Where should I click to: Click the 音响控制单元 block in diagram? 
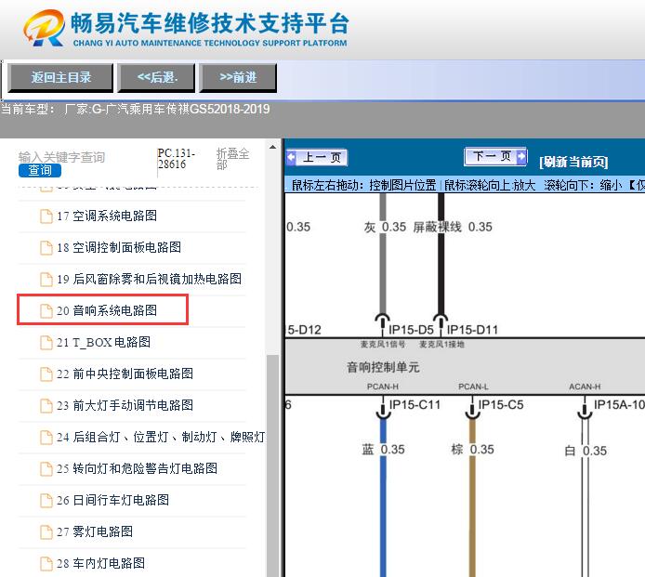pyautogui.click(x=465, y=367)
